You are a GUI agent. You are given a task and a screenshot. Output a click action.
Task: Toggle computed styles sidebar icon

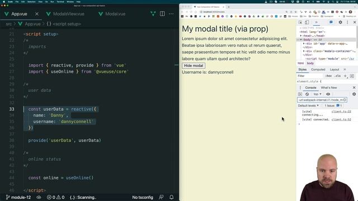(352, 76)
